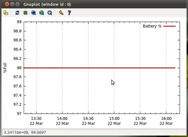Close the Gnuplot window
The image size is (188, 137).
click(7, 4)
